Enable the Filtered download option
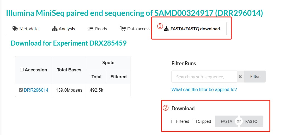 tap(173, 122)
